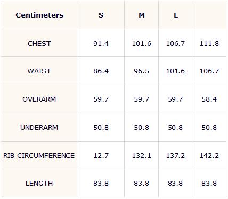Click the CHEST row label

(39, 43)
